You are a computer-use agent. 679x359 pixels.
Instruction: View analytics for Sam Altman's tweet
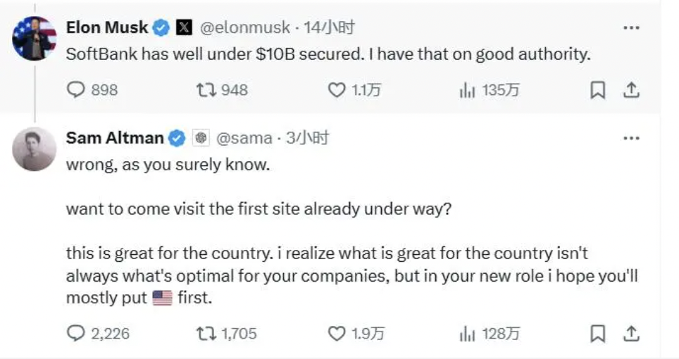tap(467, 333)
